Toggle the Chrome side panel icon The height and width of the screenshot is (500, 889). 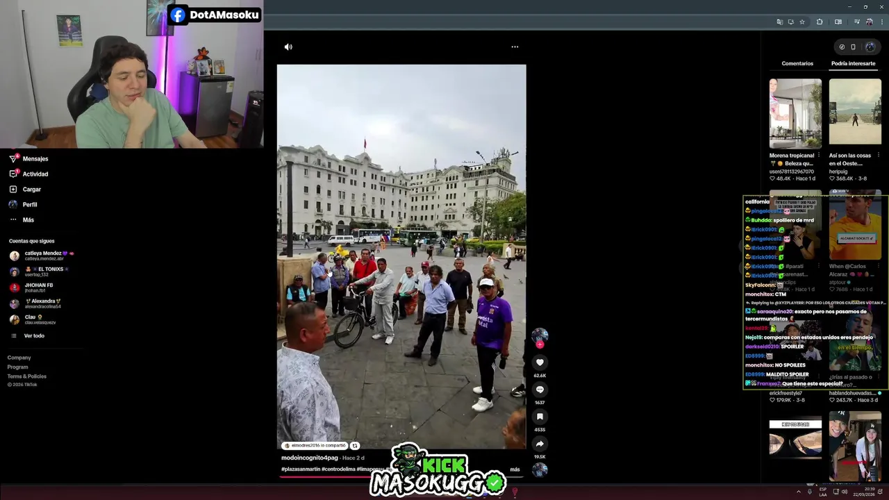[838, 22]
